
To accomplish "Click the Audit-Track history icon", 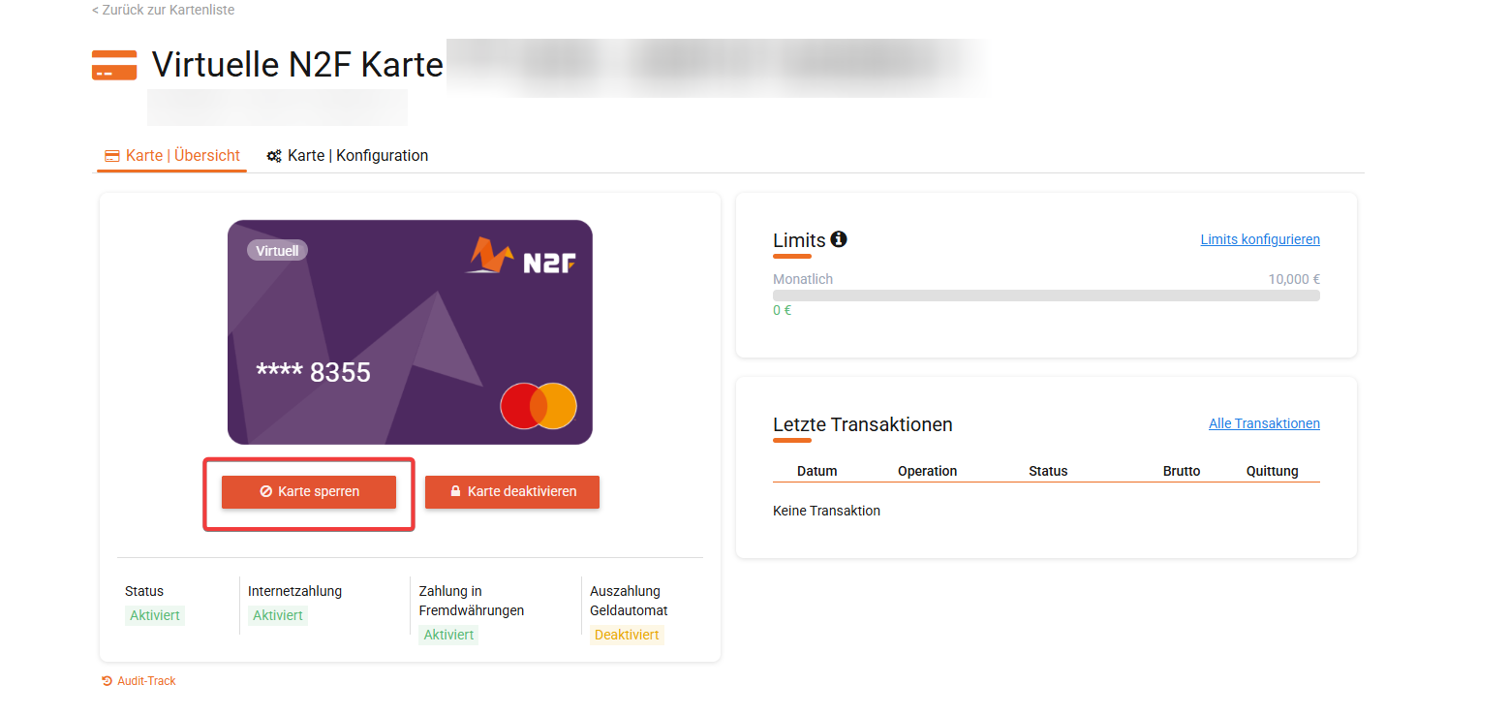I will pyautogui.click(x=108, y=681).
